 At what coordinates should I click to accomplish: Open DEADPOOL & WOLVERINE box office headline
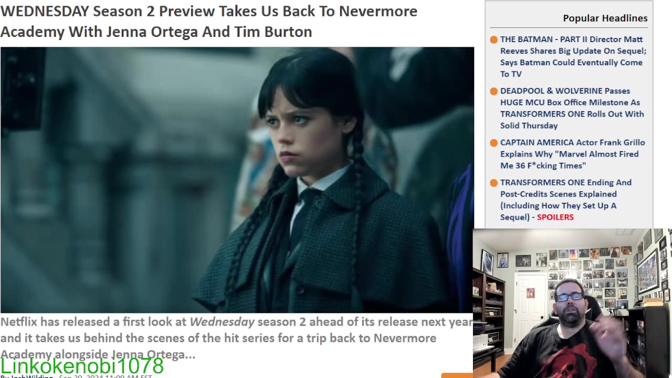coord(572,108)
